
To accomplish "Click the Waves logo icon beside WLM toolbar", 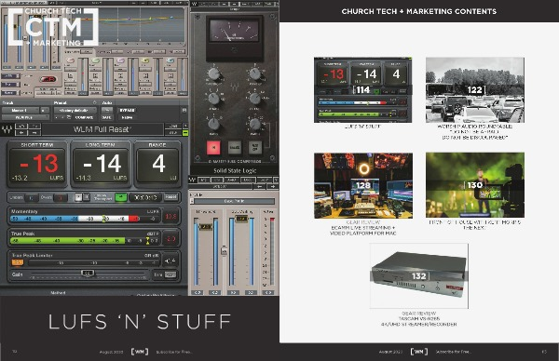I will click(x=7, y=129).
